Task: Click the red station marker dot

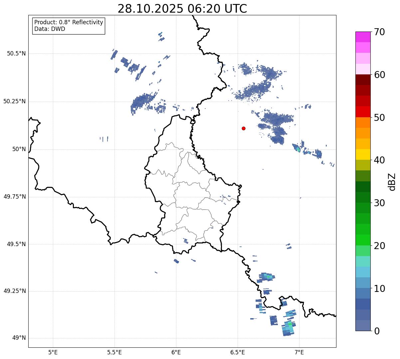Action: point(244,128)
